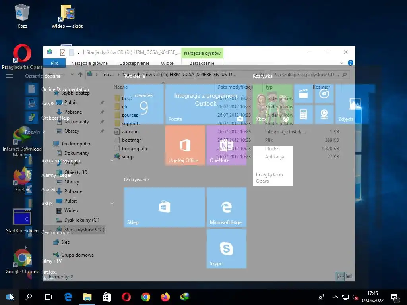Switch to Widok ribbon tab
407x305 pixels.
coord(168,63)
